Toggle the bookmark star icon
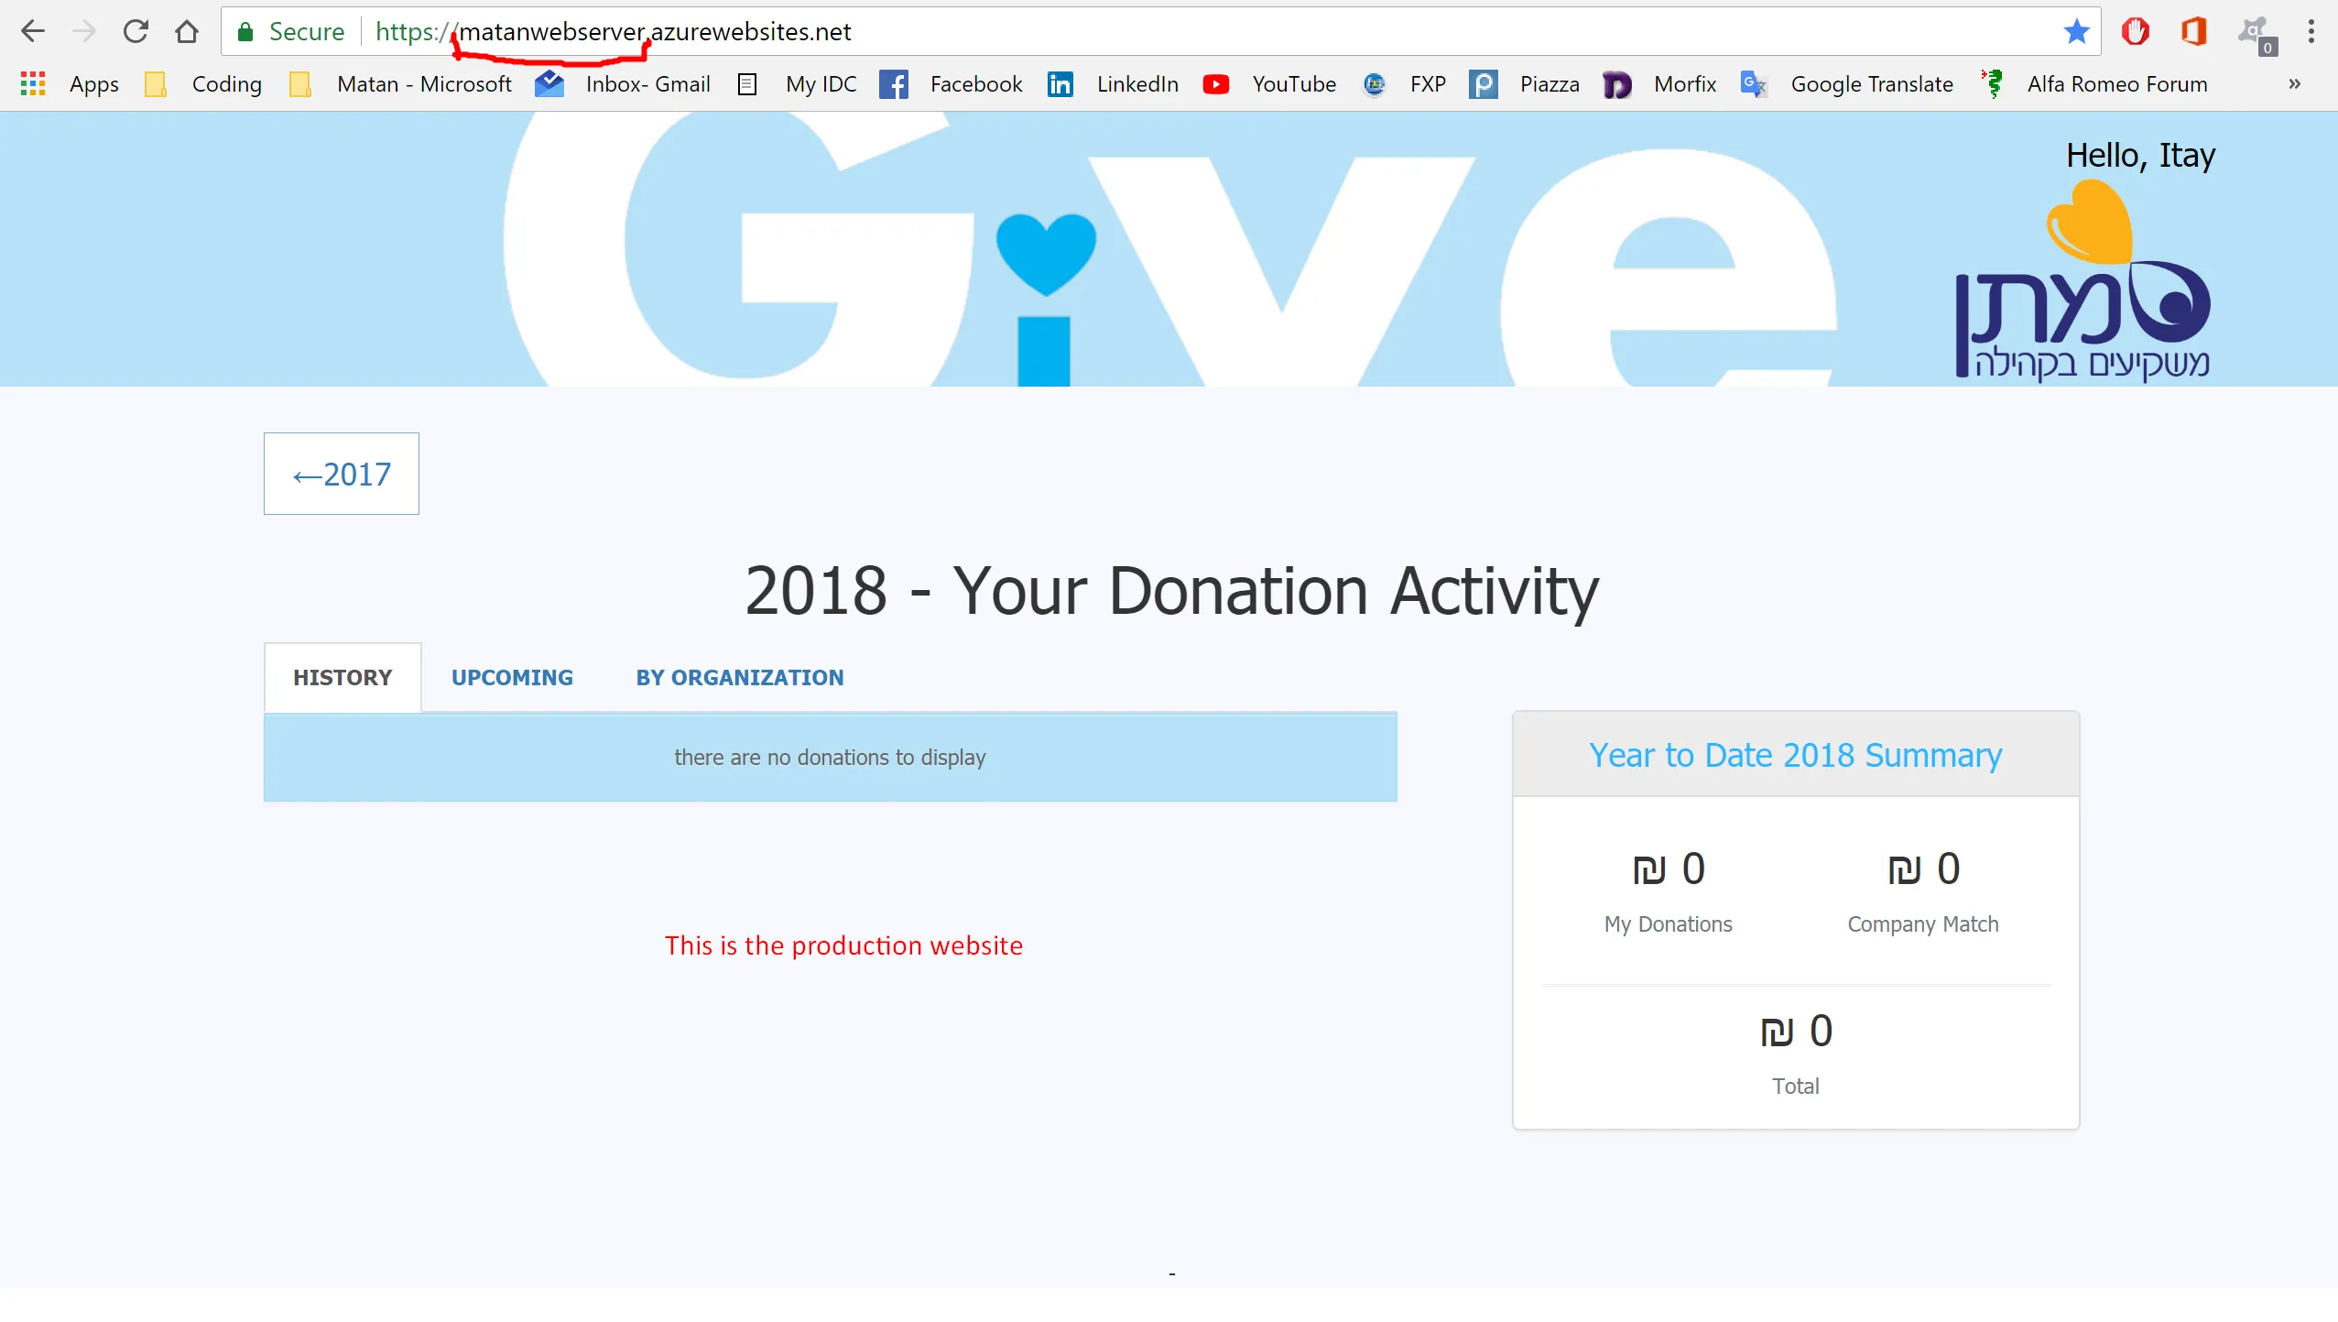The width and height of the screenshot is (2338, 1322). click(2076, 31)
